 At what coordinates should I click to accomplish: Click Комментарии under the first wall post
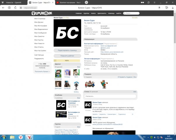112,114
